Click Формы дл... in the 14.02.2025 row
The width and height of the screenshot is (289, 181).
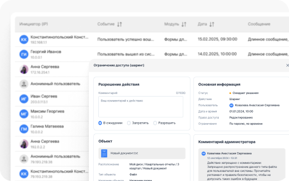pyautogui.click(x=176, y=54)
